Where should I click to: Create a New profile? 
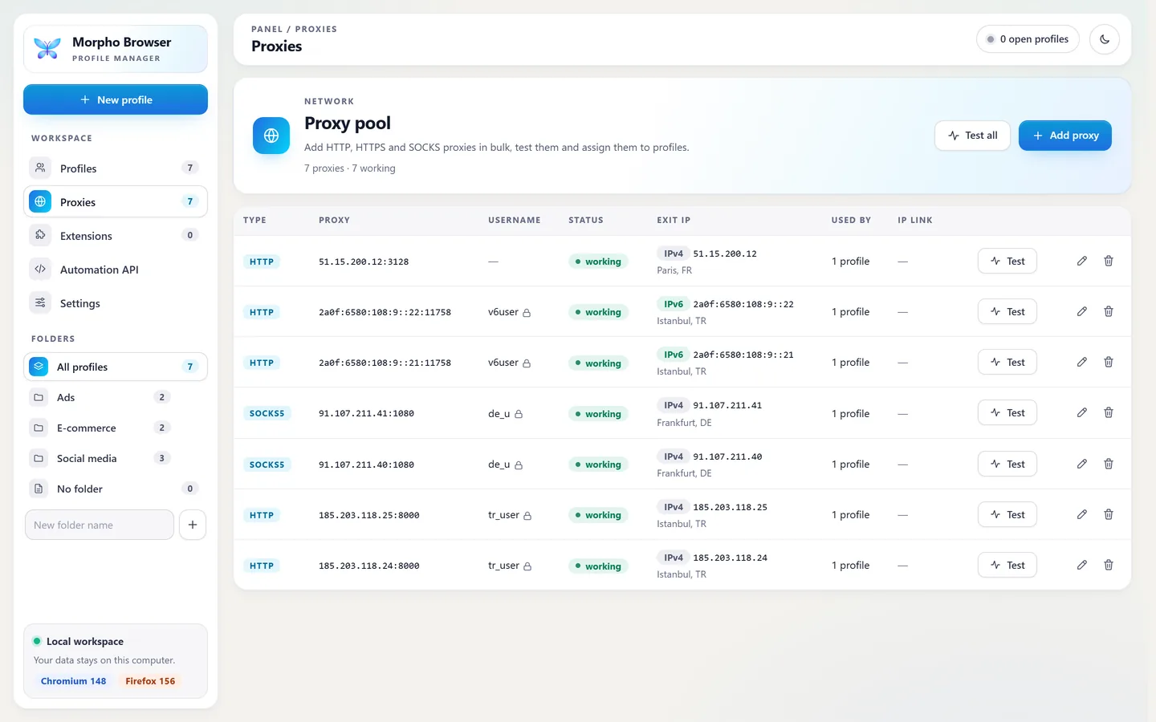click(116, 99)
